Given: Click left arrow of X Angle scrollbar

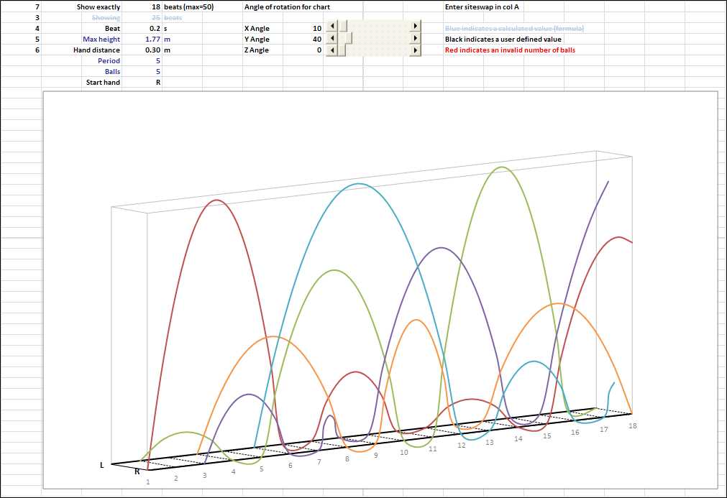Looking at the screenshot, I should [332, 26].
